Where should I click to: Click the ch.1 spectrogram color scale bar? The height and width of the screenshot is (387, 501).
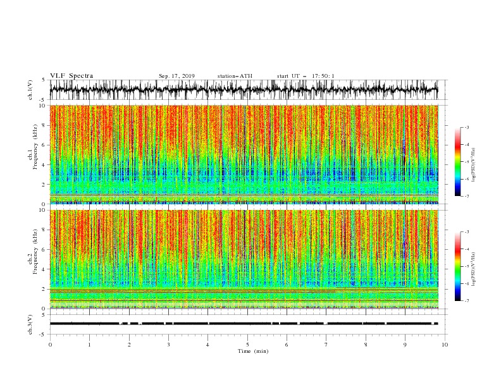click(457, 162)
